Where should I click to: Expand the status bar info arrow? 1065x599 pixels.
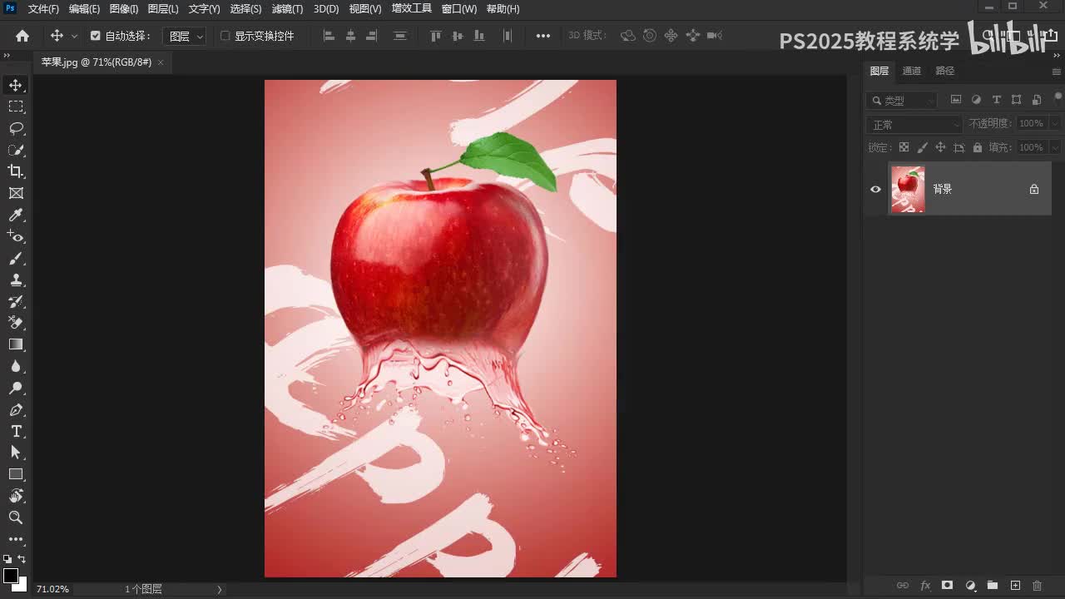(x=220, y=589)
